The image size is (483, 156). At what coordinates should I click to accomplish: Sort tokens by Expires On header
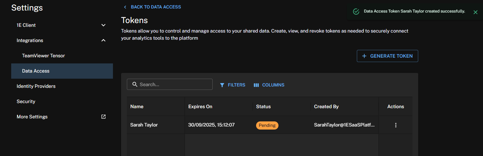click(200, 106)
